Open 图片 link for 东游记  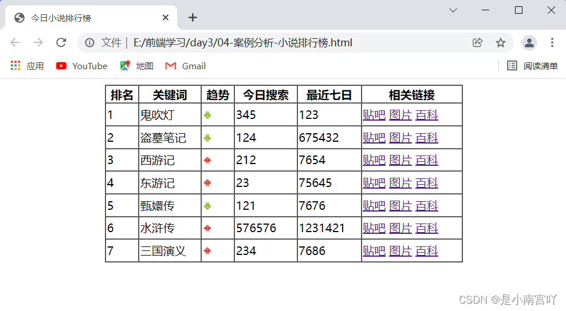click(x=400, y=183)
